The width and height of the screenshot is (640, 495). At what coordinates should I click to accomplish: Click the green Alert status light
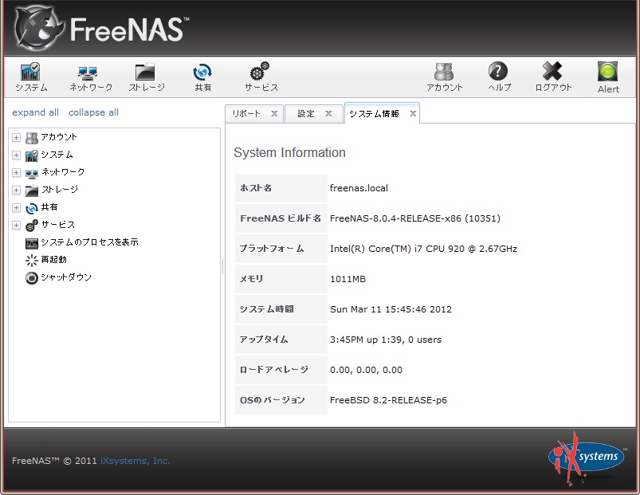click(608, 72)
